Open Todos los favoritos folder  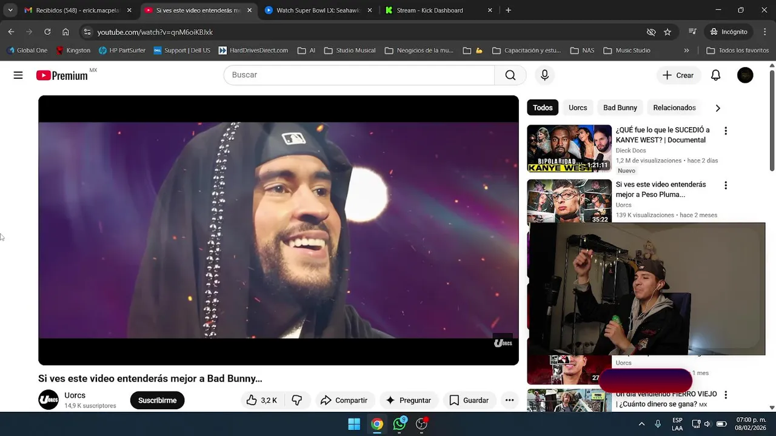(x=738, y=50)
